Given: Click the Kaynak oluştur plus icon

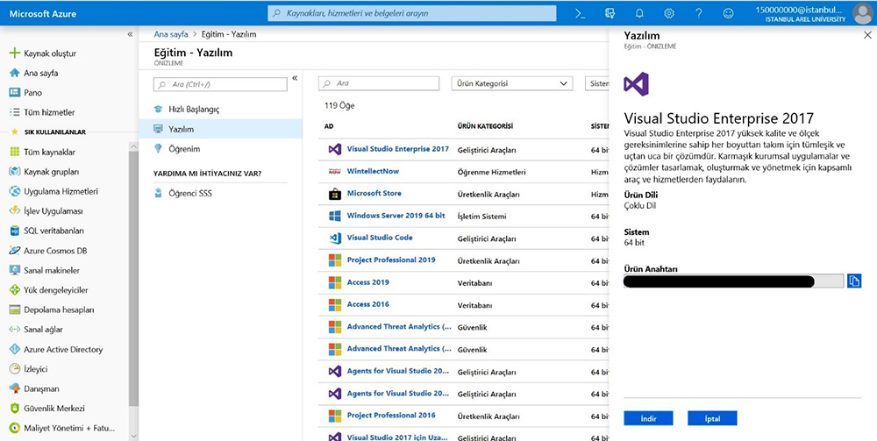Looking at the screenshot, I should point(15,53).
